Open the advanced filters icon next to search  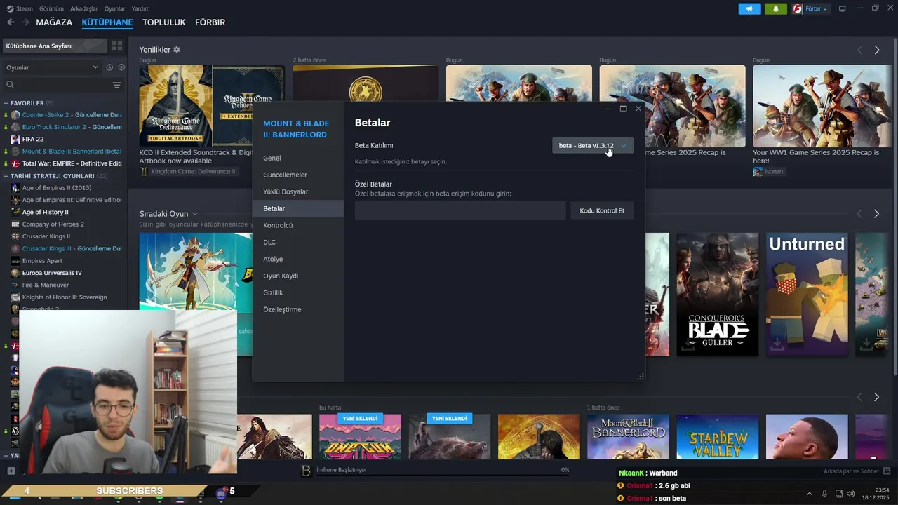click(116, 85)
